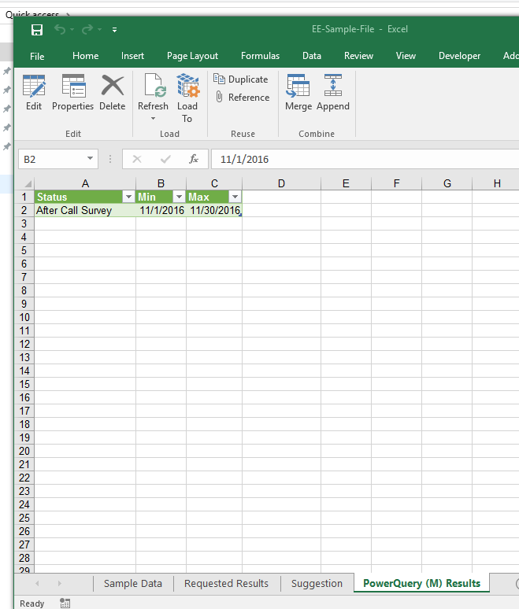Open the Max column filter dropdown
Image resolution: width=519 pixels, height=609 pixels.
[x=234, y=197]
